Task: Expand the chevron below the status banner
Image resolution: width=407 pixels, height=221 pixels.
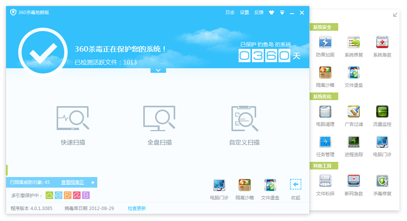Action: 158,70
